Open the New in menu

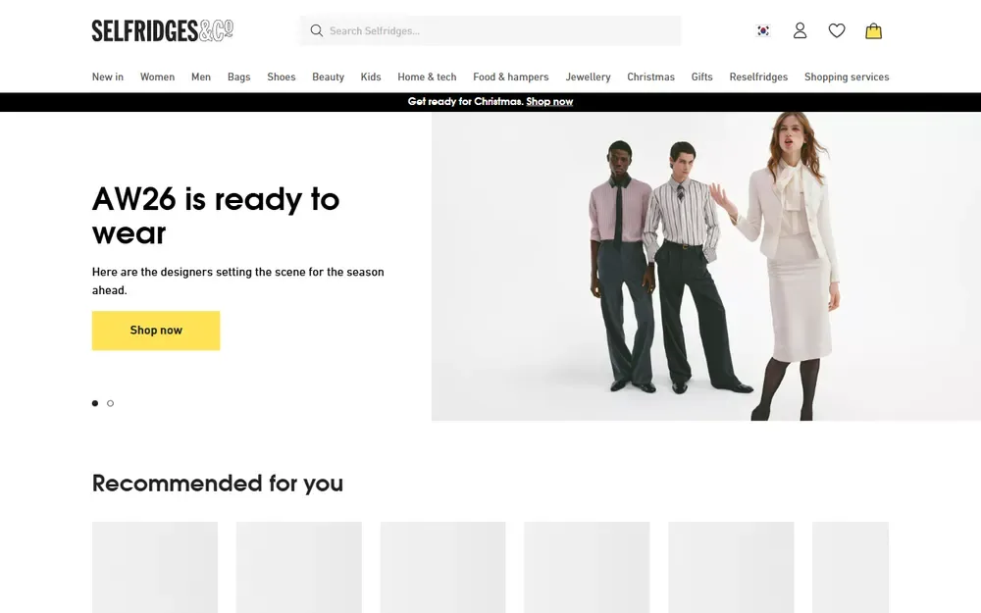(x=108, y=77)
